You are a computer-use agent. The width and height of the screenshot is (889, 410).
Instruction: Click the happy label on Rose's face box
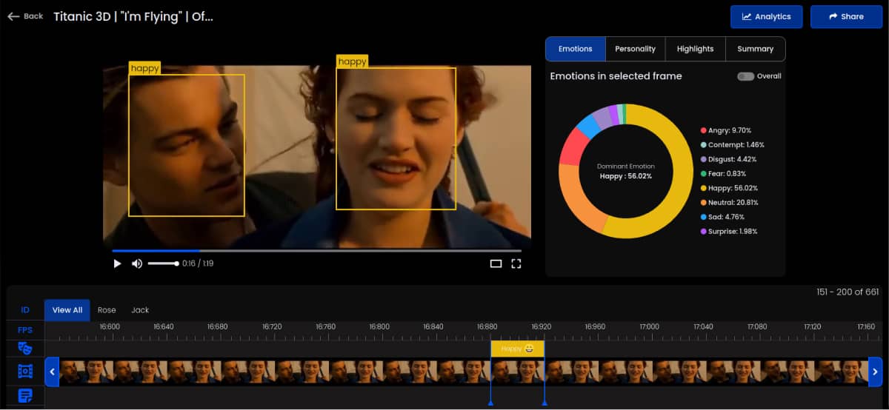353,61
